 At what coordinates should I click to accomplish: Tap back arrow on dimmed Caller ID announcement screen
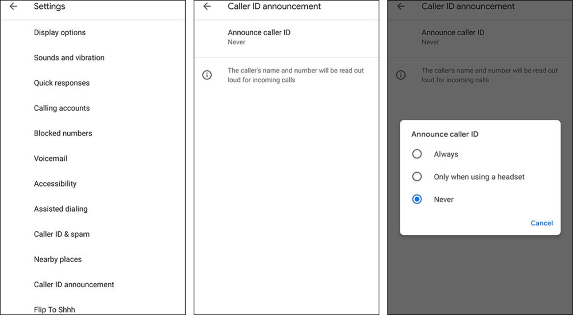coord(401,6)
